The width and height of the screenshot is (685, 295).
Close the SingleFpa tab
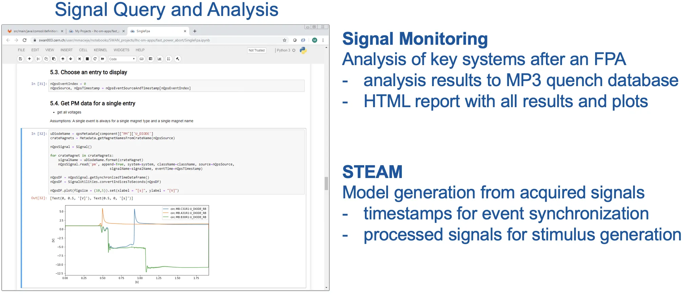pos(185,31)
